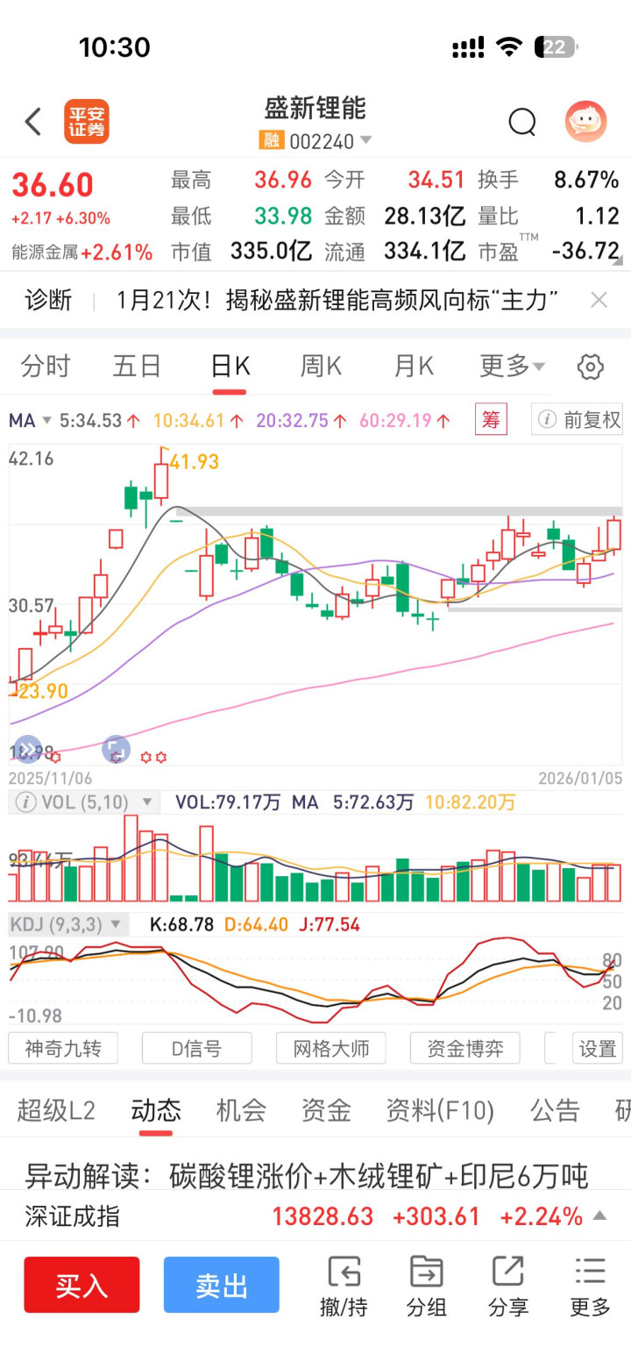Switch to 五日 chart tab
Viewport: 631px width, 1368px height.
click(x=138, y=367)
